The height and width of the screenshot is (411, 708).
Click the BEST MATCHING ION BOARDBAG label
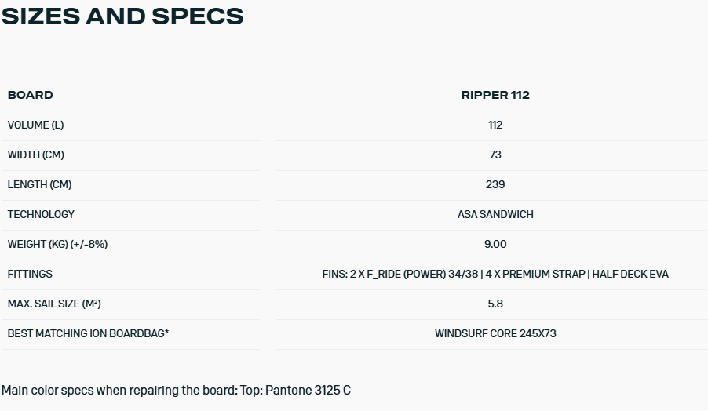coord(88,333)
